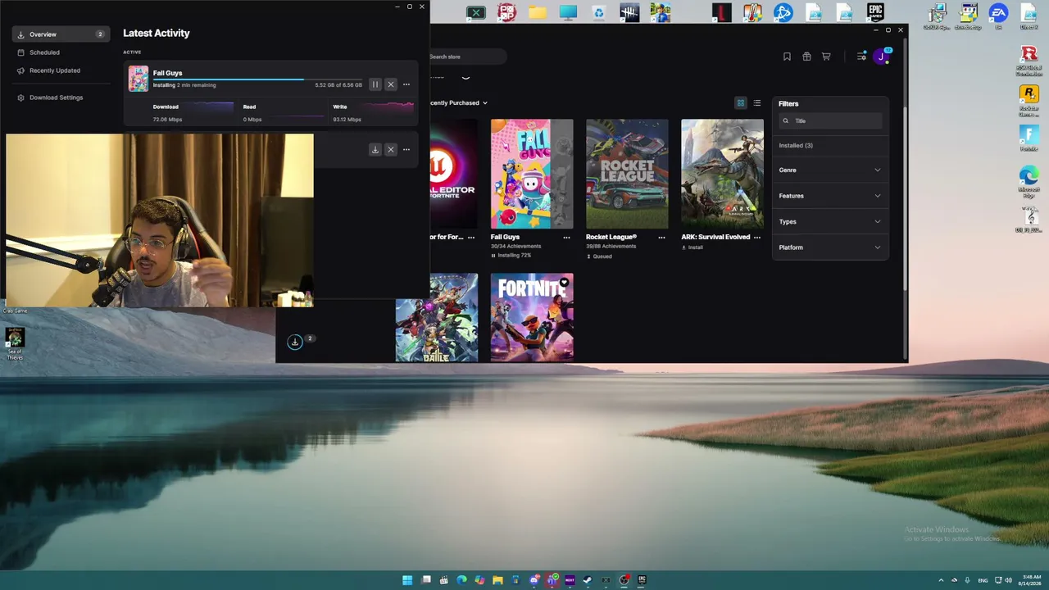Open options menu for Rocket League card

pos(661,238)
